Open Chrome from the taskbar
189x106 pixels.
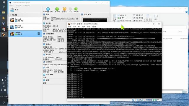click(4, 29)
